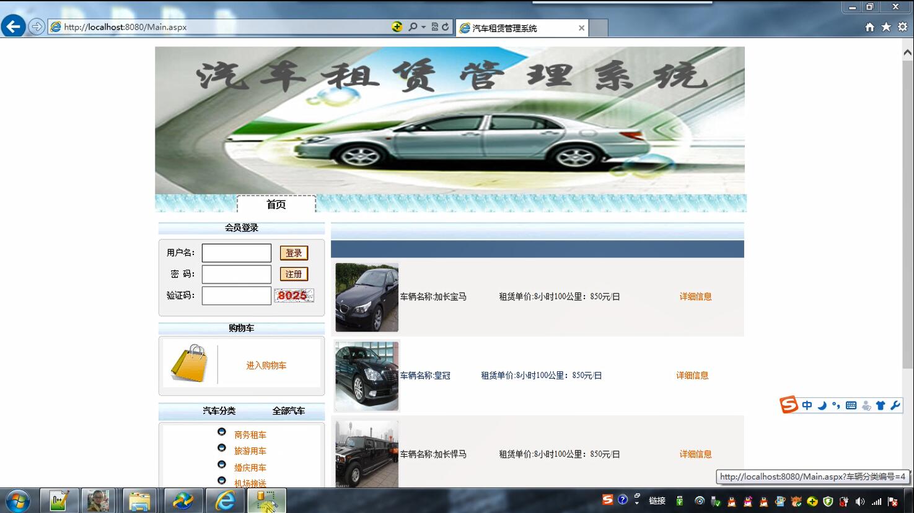
Task: Click the 加长悍马 car thumbnail
Action: pyautogui.click(x=367, y=454)
